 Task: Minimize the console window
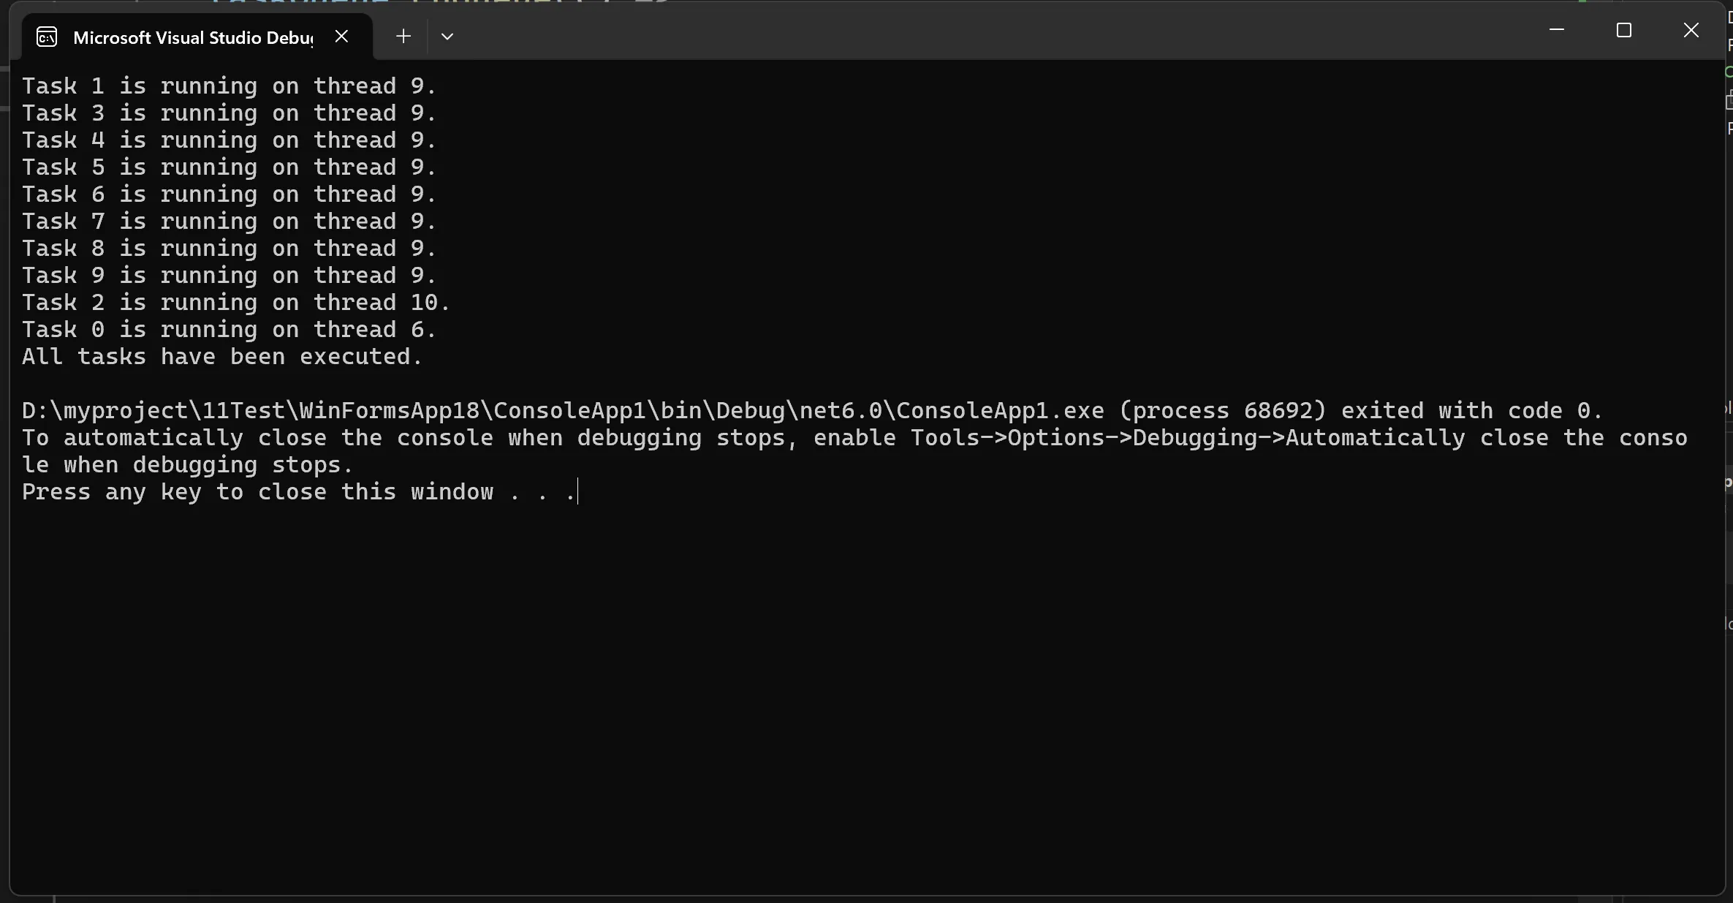coord(1557,30)
